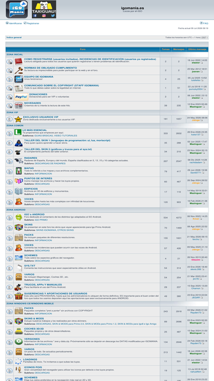Click the gavel icon beside NORMAS DE OBLIGADO CUMPLIMIENTO
Screen dimensions: 214x381
coord(19,70)
